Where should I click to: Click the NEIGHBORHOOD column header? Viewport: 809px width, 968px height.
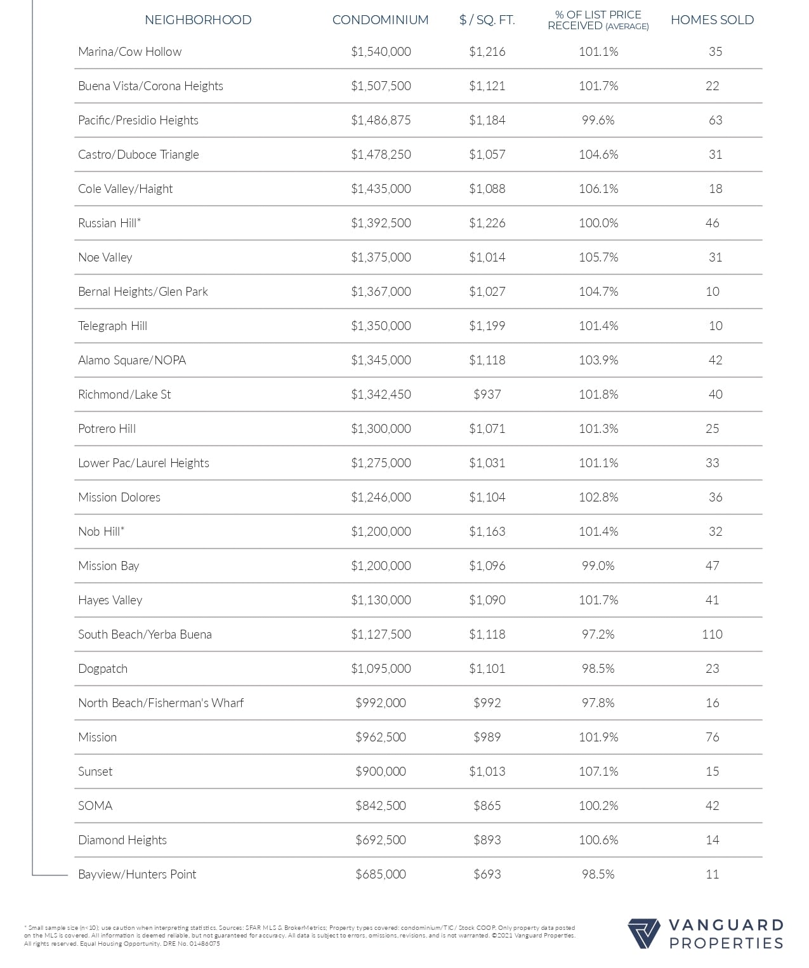point(198,20)
